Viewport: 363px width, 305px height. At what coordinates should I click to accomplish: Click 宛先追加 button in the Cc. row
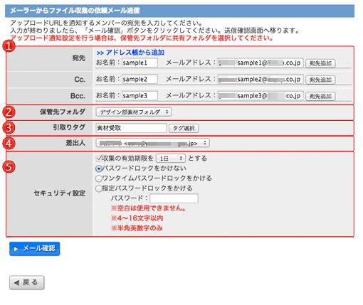320,80
